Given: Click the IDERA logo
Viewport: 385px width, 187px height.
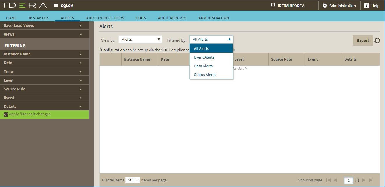Looking at the screenshot, I should pyautogui.click(x=26, y=6).
